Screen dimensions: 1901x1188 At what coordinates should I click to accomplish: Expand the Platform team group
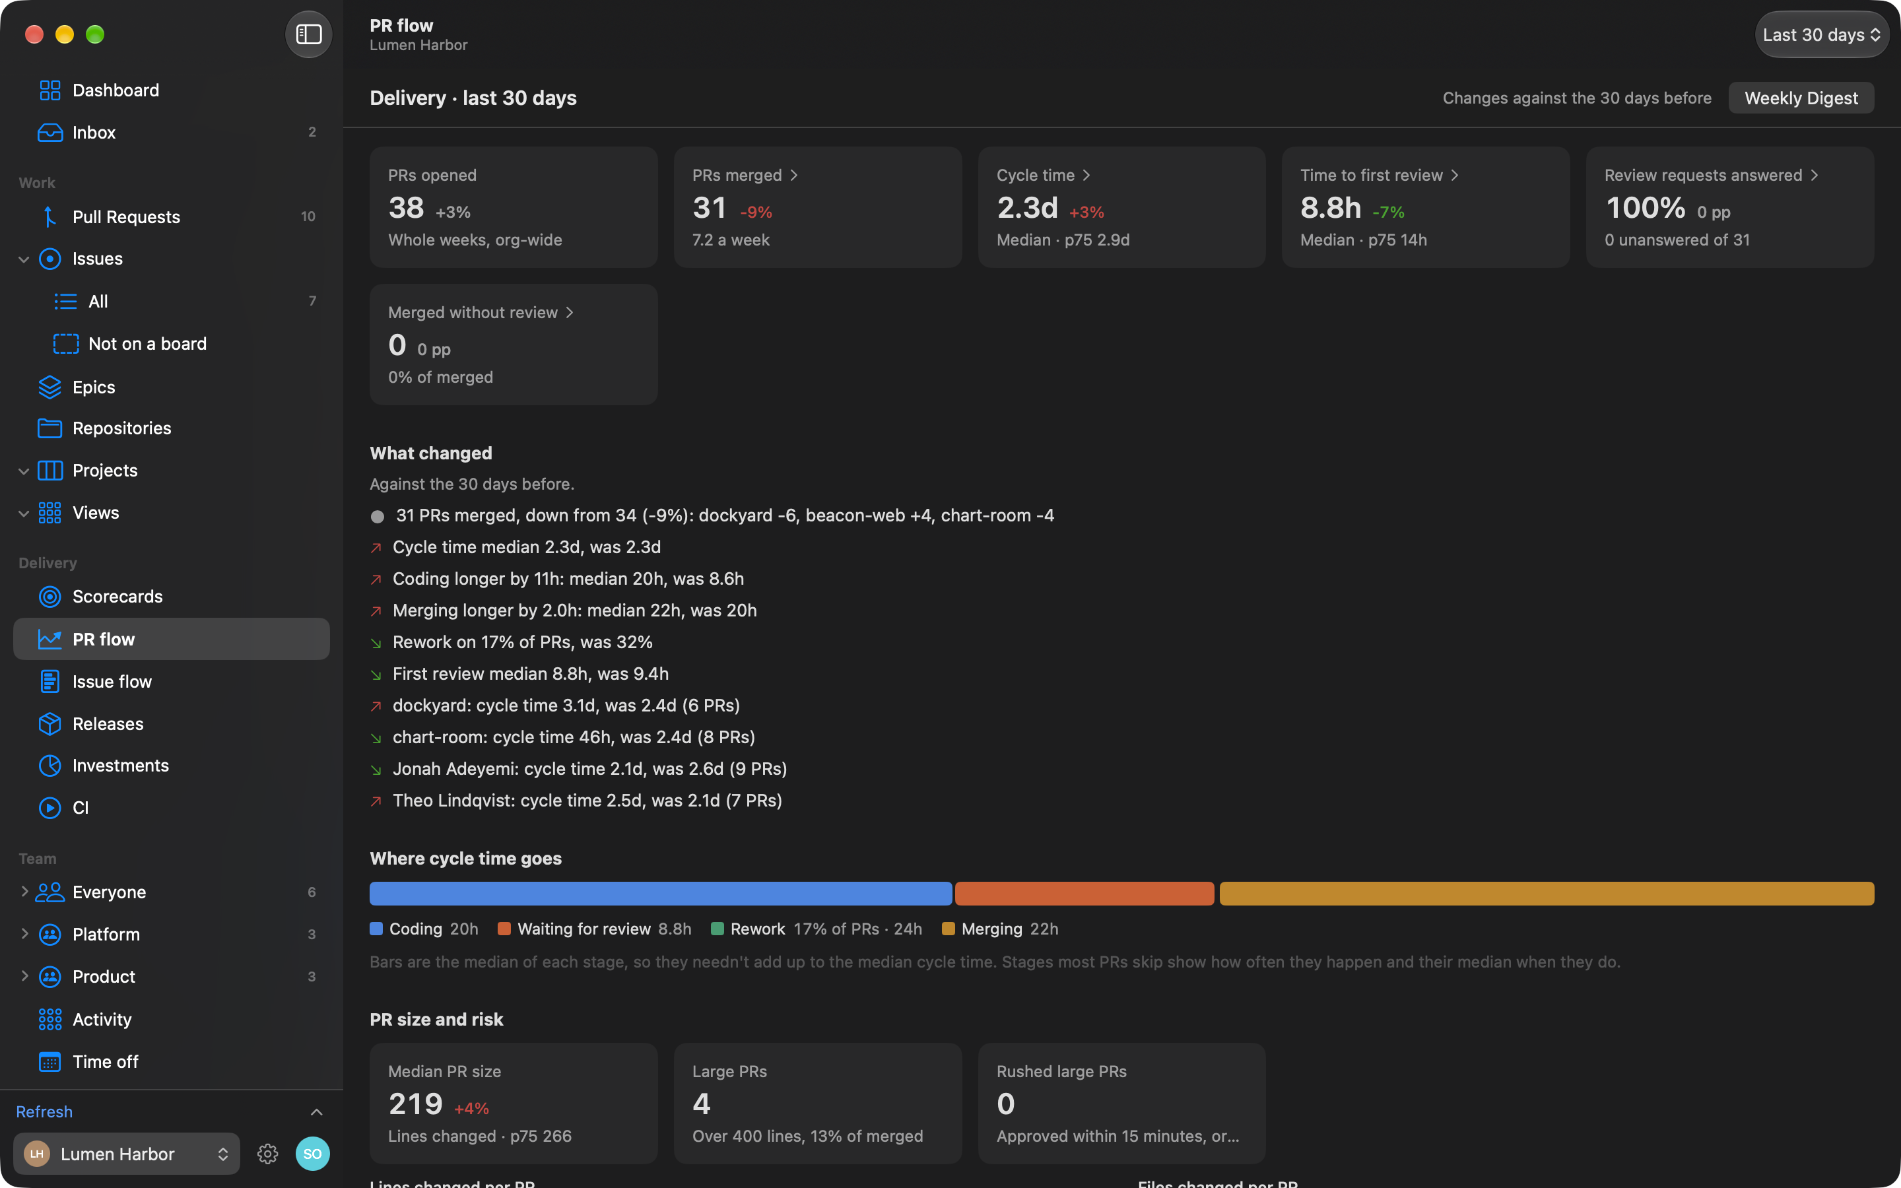24,933
